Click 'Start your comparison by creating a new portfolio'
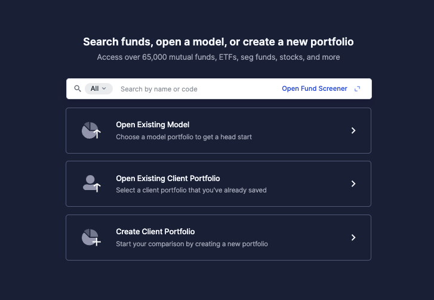The height and width of the screenshot is (300, 434). (192, 244)
